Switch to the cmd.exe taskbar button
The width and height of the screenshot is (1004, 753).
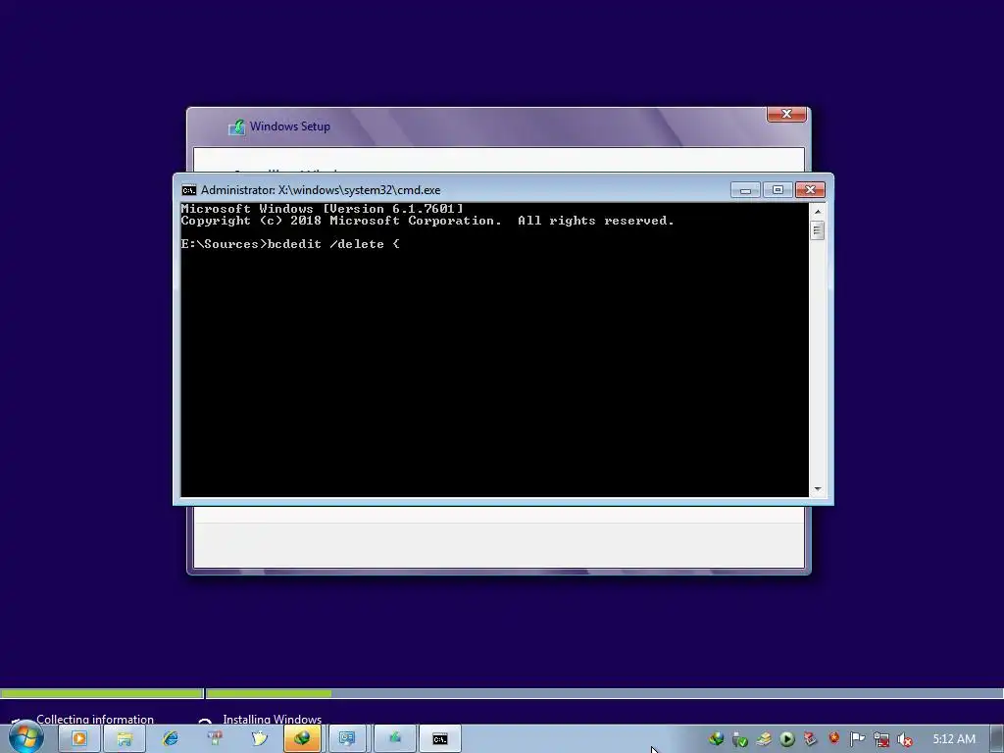coord(440,739)
